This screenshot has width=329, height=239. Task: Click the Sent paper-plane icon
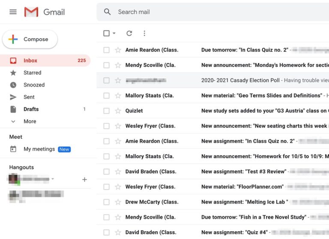point(13,97)
